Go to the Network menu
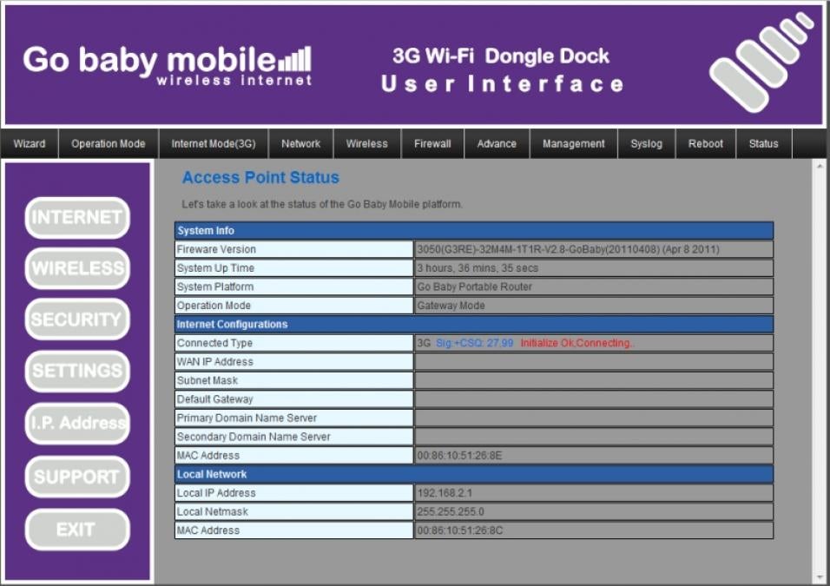 click(x=301, y=144)
